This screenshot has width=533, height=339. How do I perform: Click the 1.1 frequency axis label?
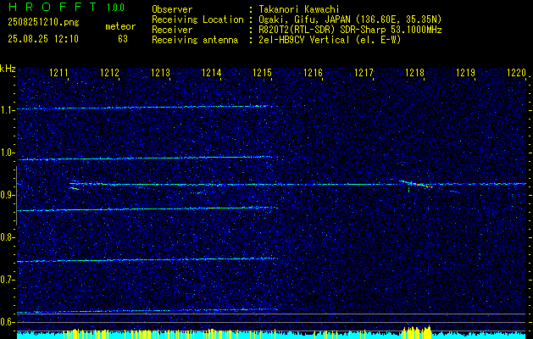[6, 110]
